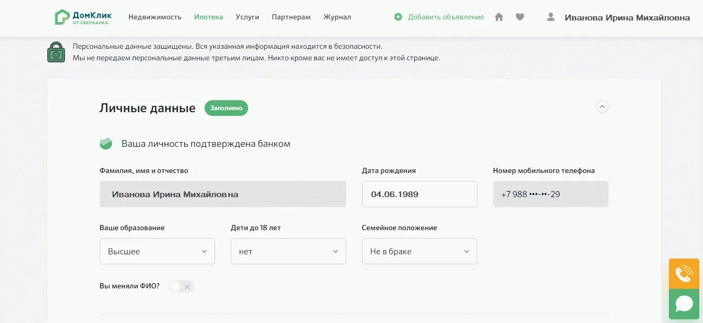The width and height of the screenshot is (703, 323).
Task: Open the 'Ваше образование' dropdown
Action: tap(157, 251)
